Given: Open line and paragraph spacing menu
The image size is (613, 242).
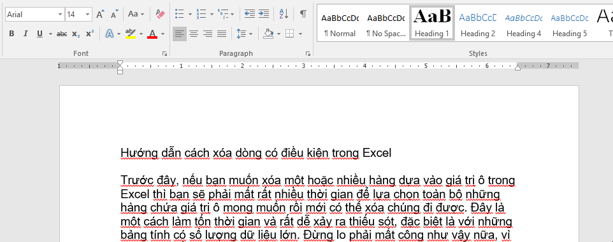Looking at the screenshot, I should (244, 34).
